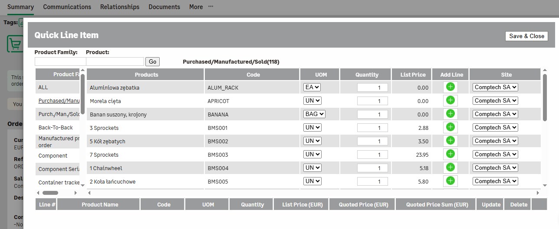Edit quantity field for BMS001

(x=372, y=128)
